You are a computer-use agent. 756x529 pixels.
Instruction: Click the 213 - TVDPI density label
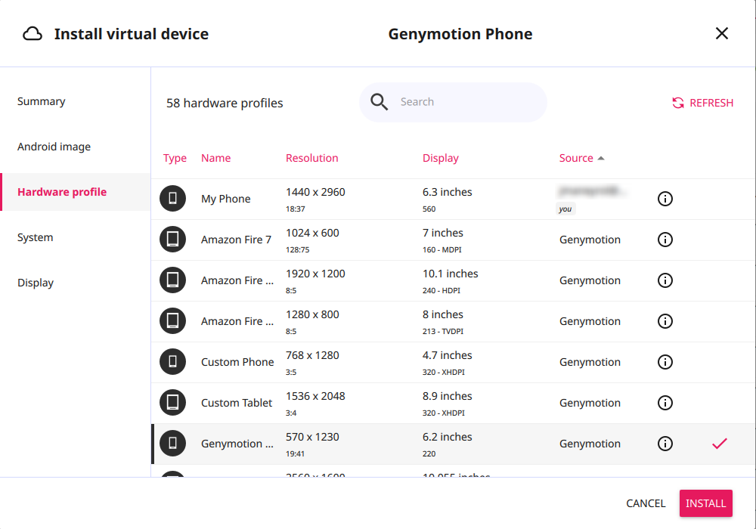[442, 332]
